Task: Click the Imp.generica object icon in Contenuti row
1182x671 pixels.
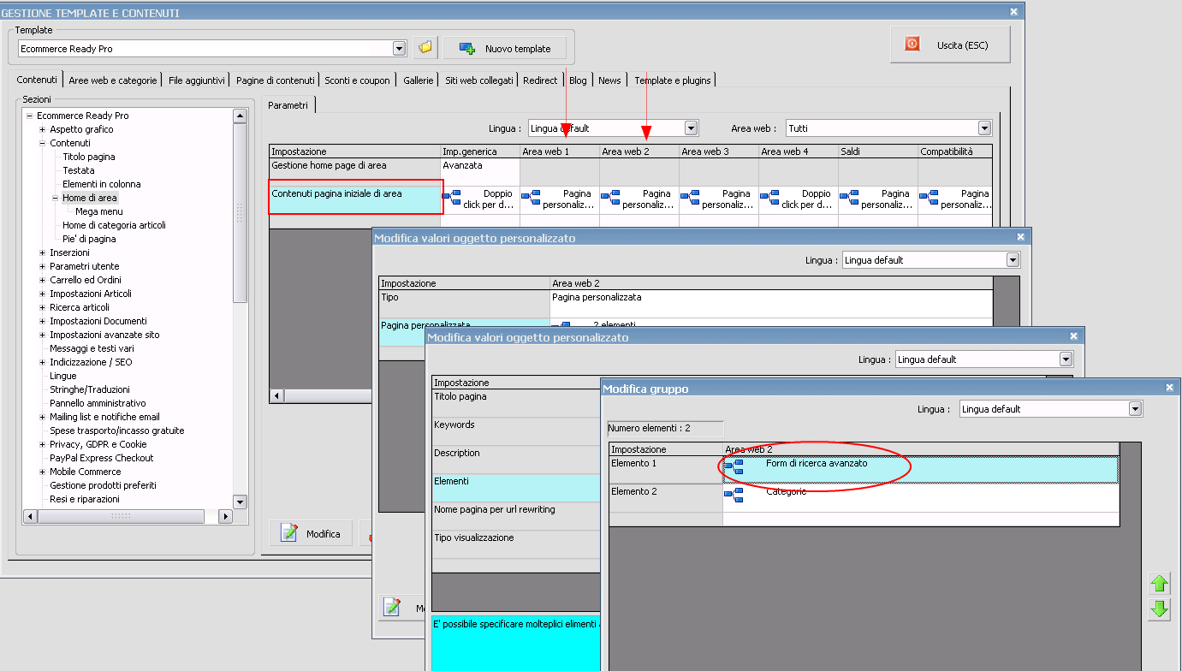Action: coord(452,199)
